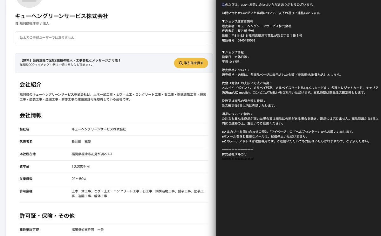Click the 住所 〒811-3216 line in email
381x236 pixels.
coord(262,35)
